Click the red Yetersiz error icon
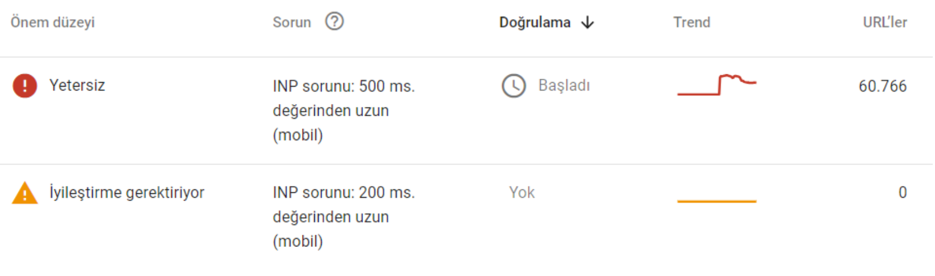 [x=25, y=86]
